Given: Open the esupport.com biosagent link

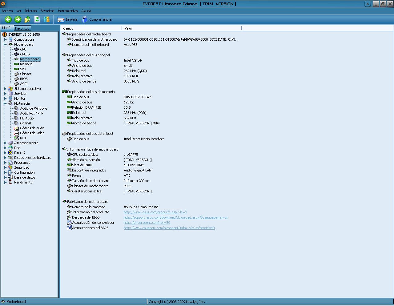Looking at the screenshot, I should [x=169, y=228].
